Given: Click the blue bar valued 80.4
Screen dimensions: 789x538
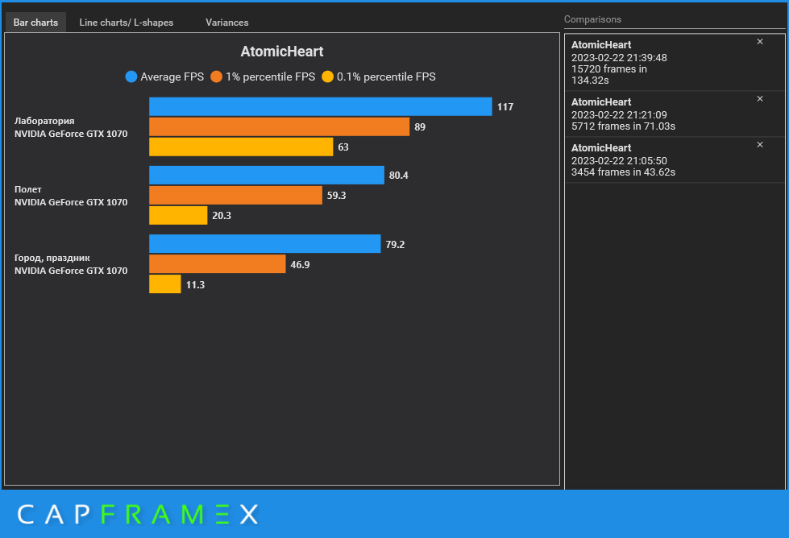Looking at the screenshot, I should pos(267,175).
